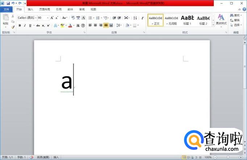Click the blue Help question mark icon

244,9
